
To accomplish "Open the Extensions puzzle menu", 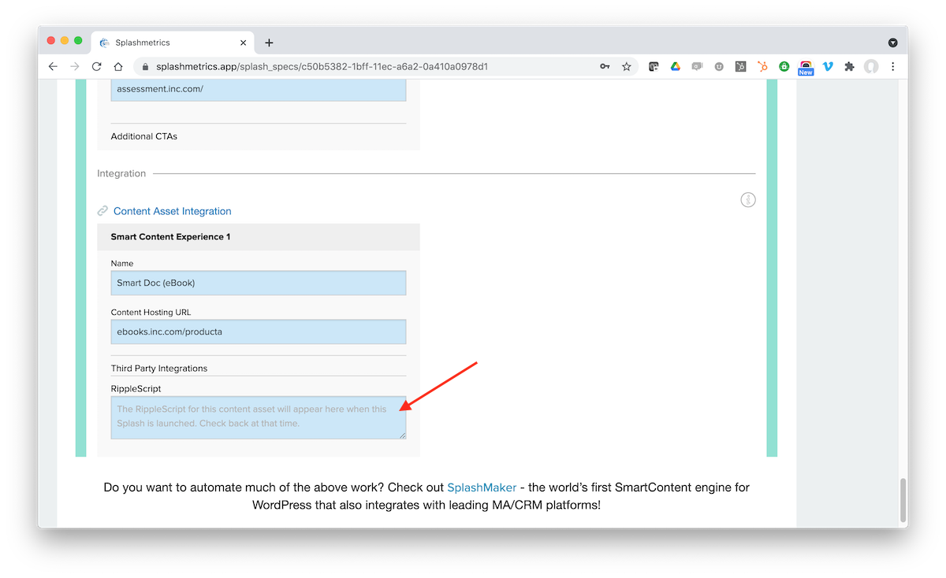I will click(x=849, y=67).
